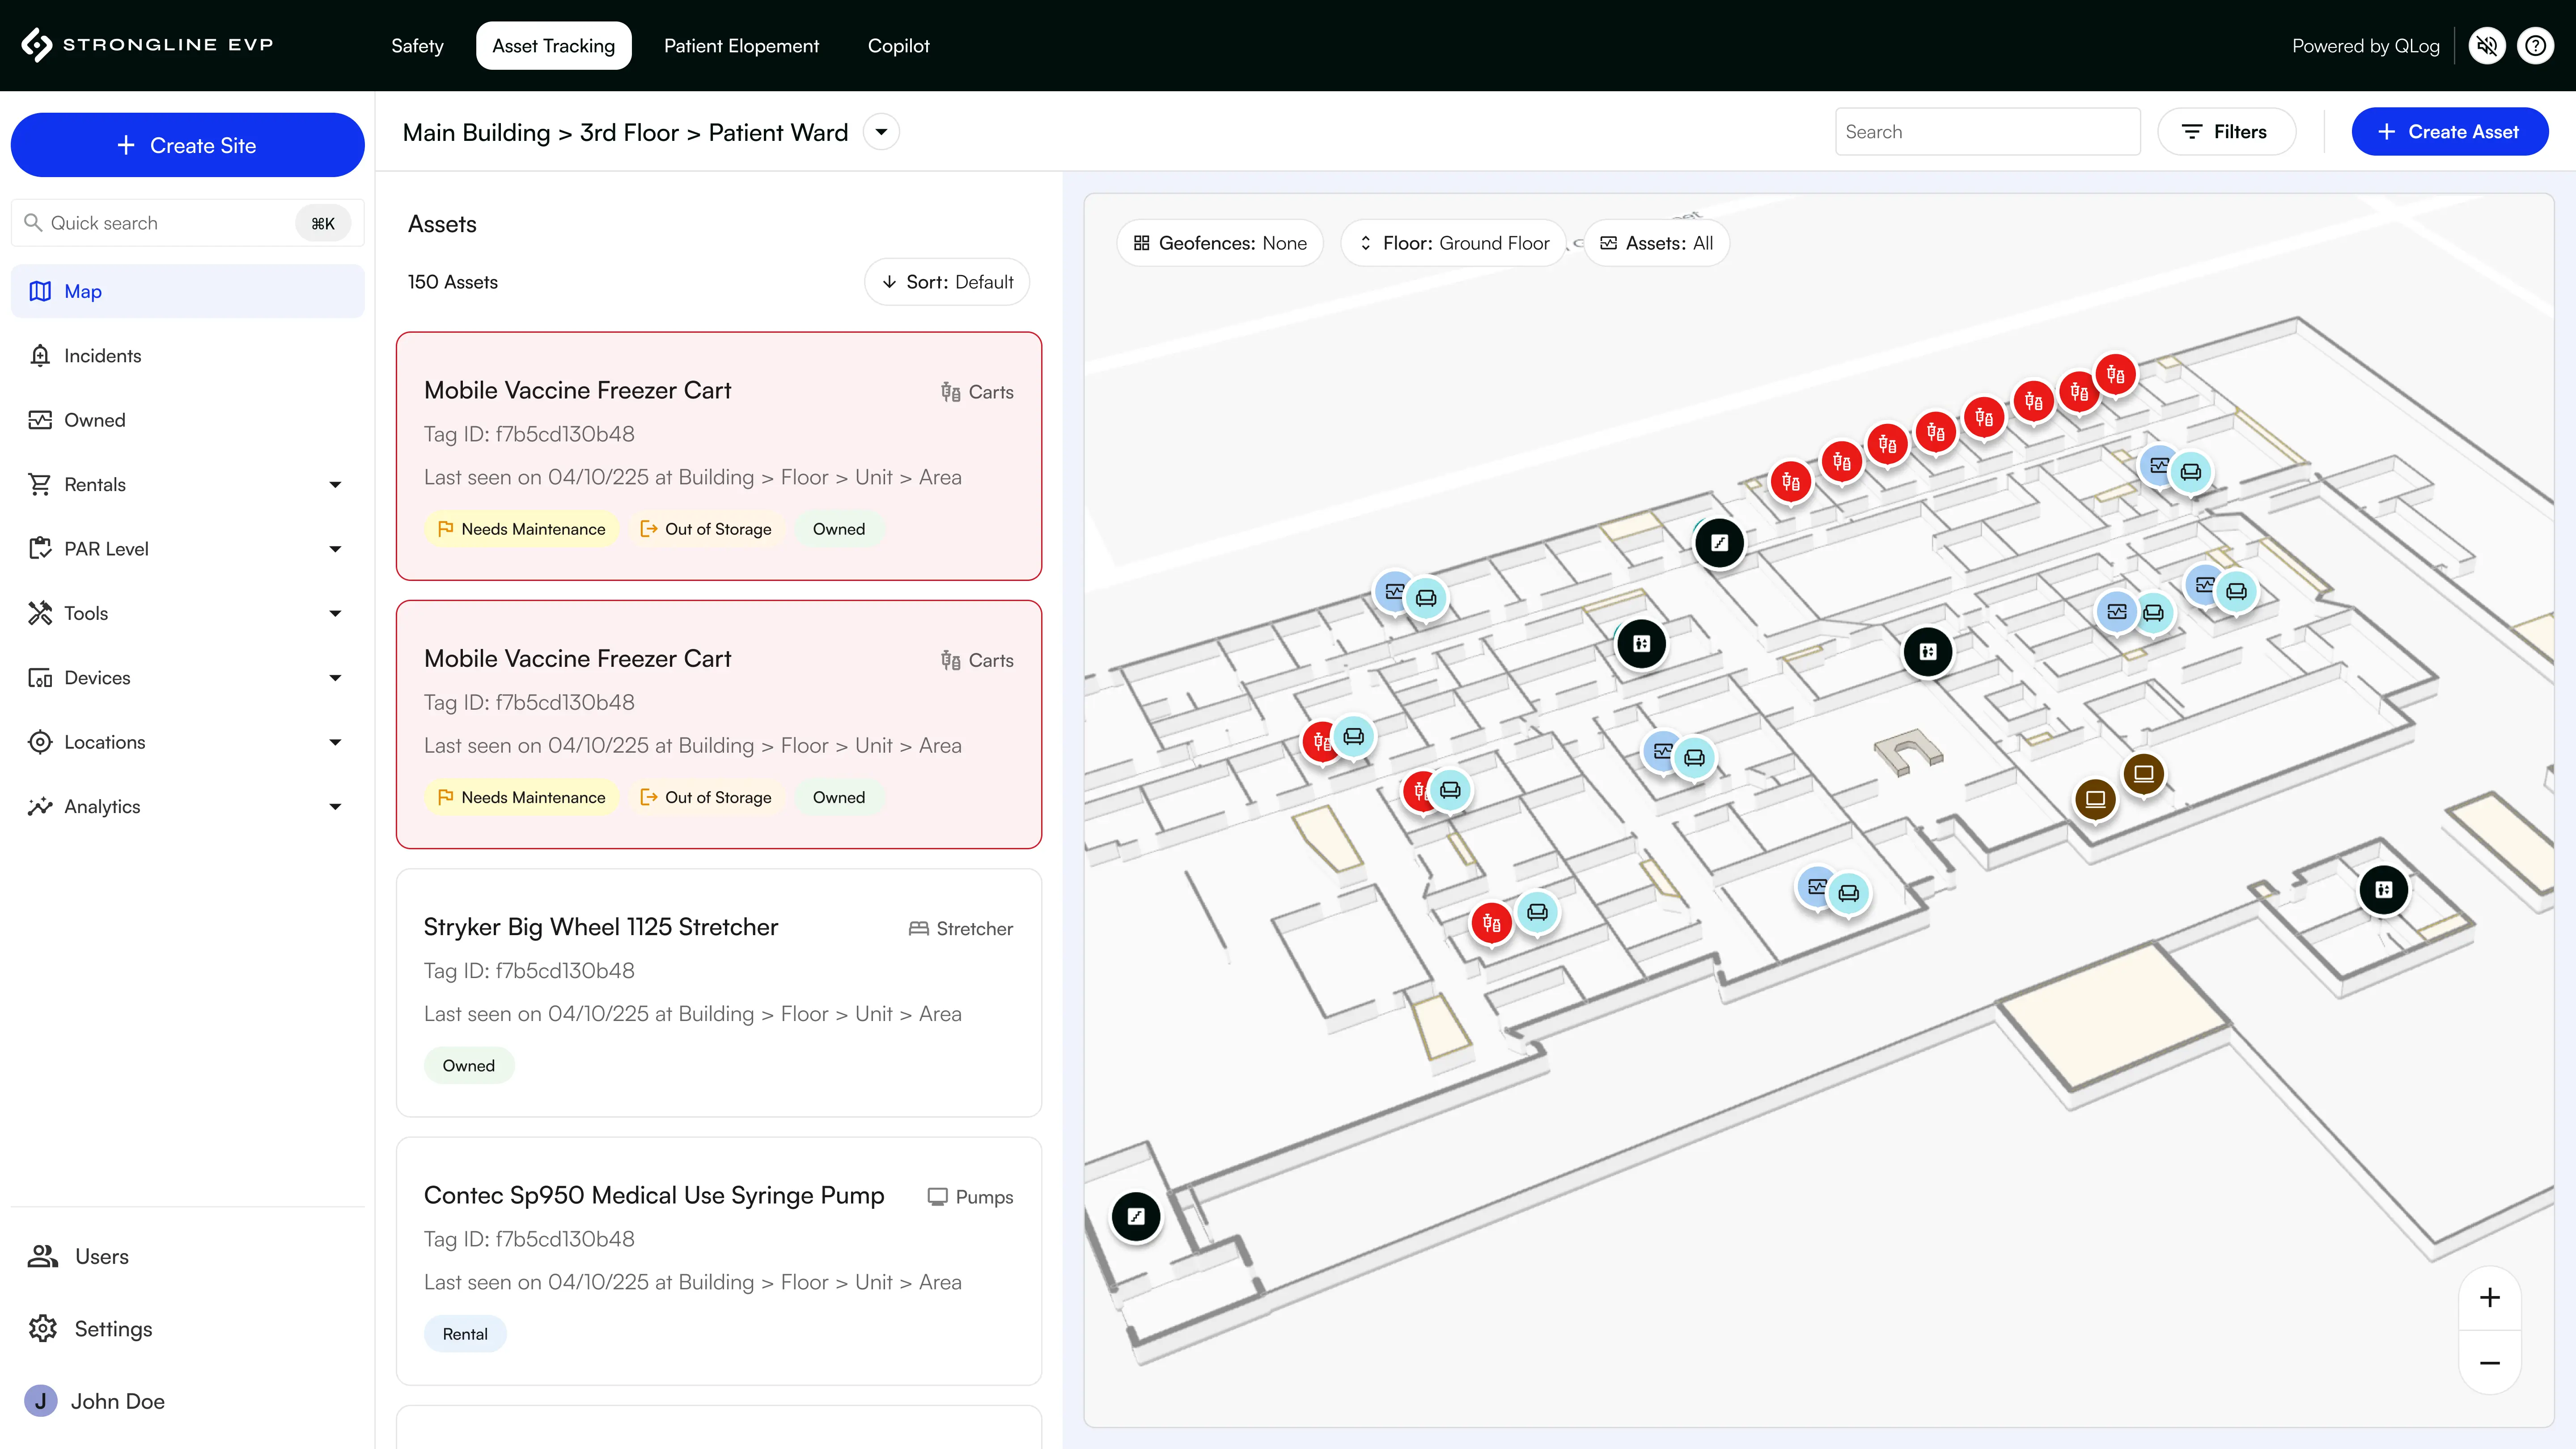The image size is (2576, 1449).
Task: Expand the Tools menu arrow
Action: click(335, 614)
